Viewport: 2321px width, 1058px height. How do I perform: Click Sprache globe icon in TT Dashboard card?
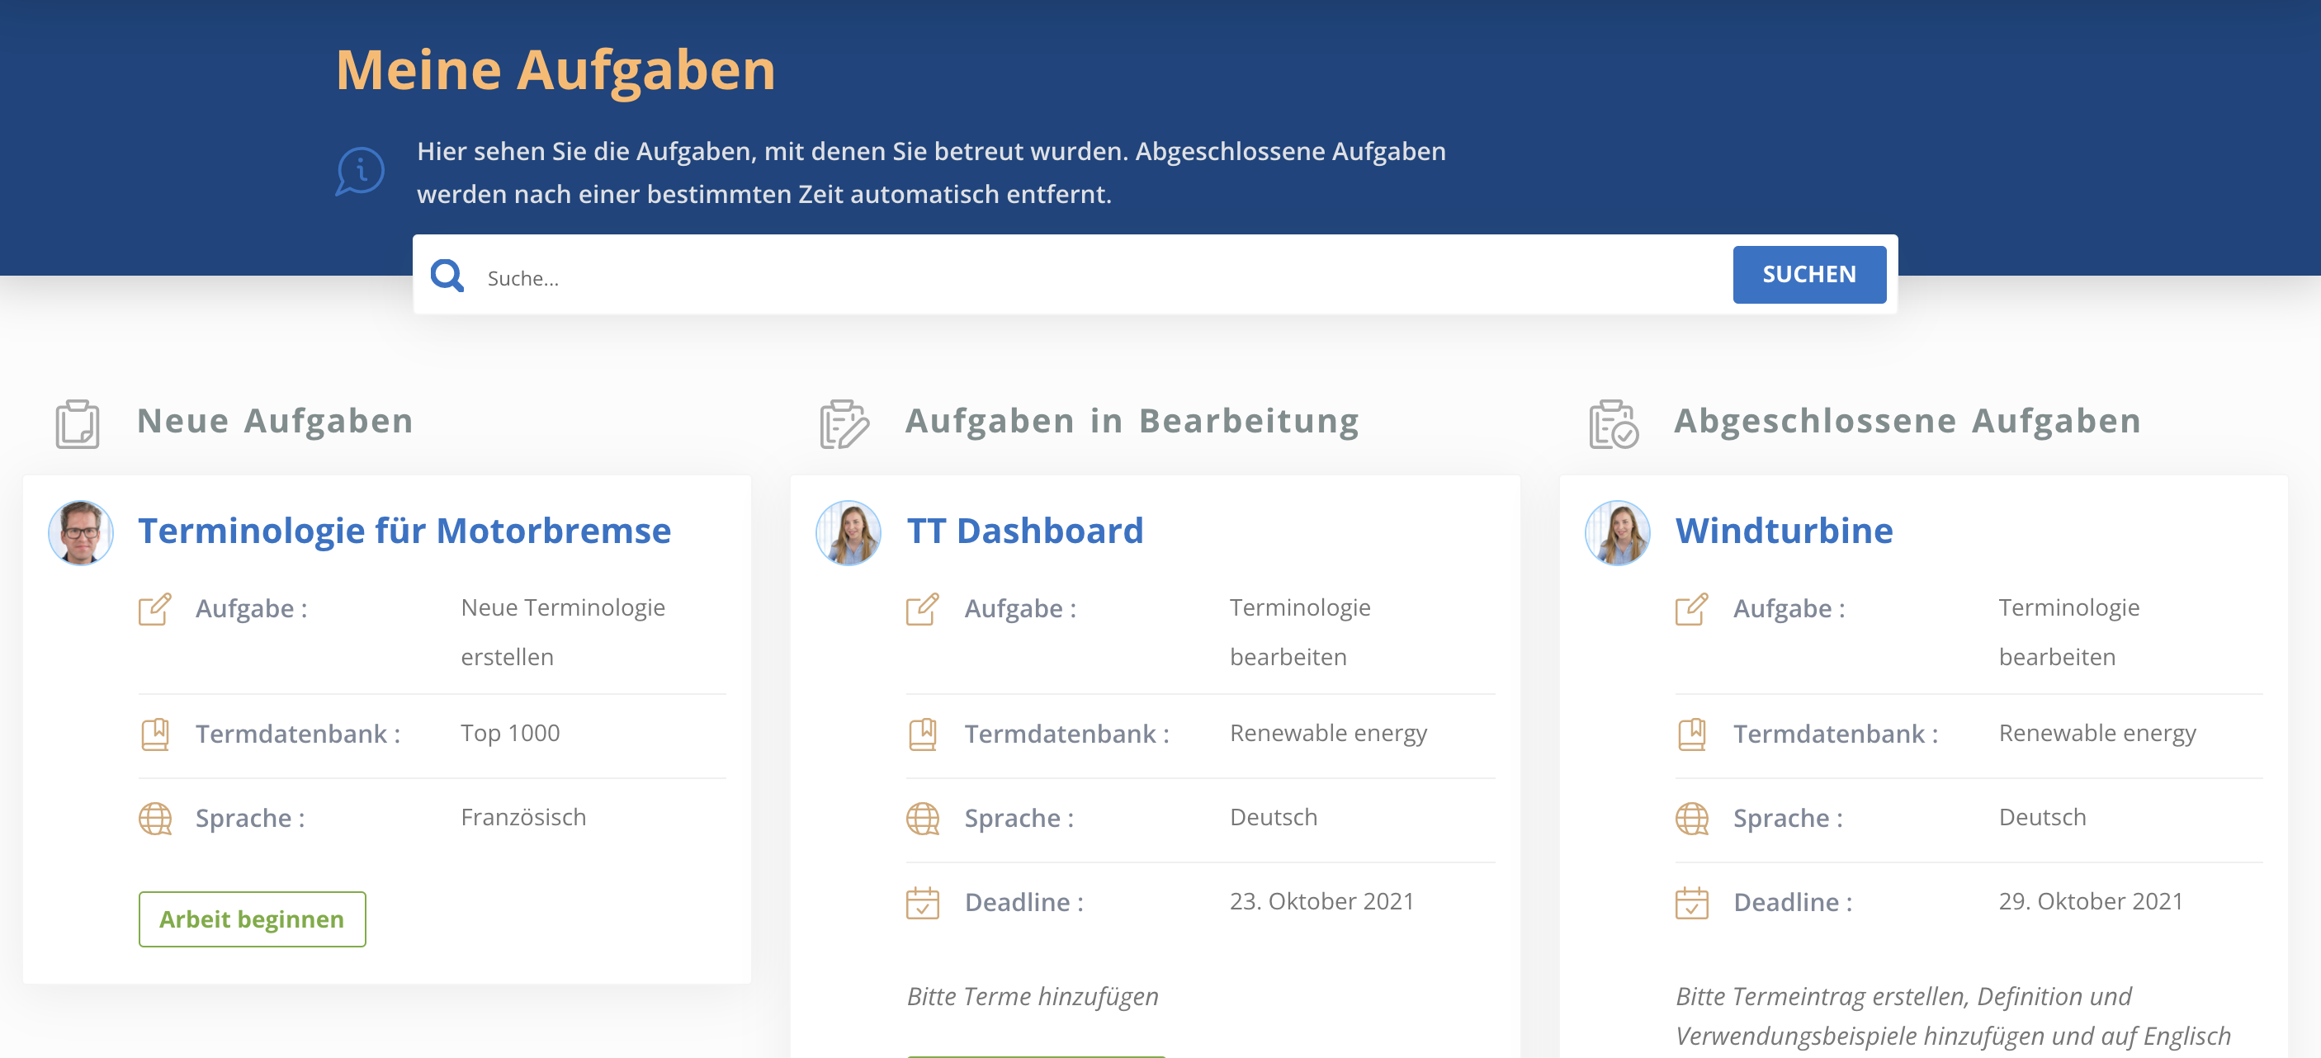(x=923, y=819)
